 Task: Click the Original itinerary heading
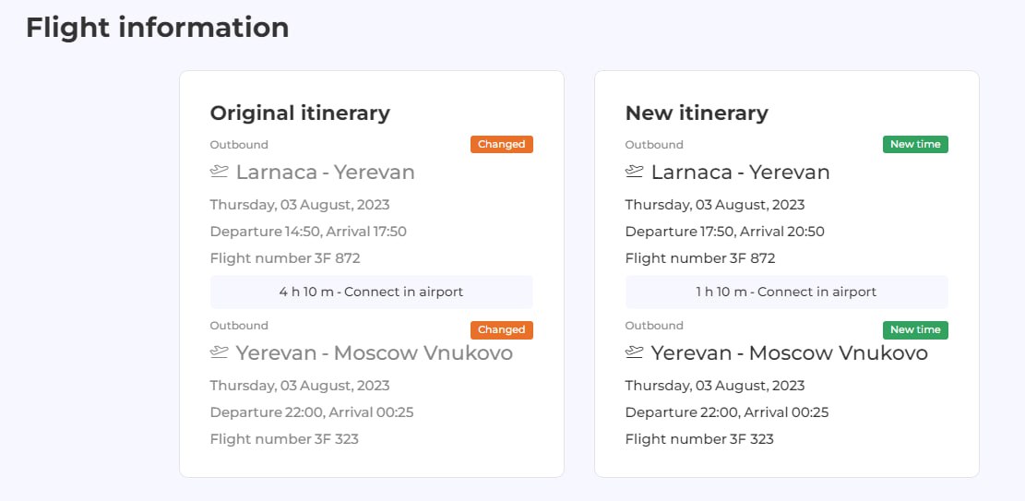click(x=300, y=113)
